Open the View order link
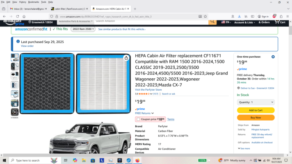The width and height of the screenshot is (292, 164). tap(27, 46)
